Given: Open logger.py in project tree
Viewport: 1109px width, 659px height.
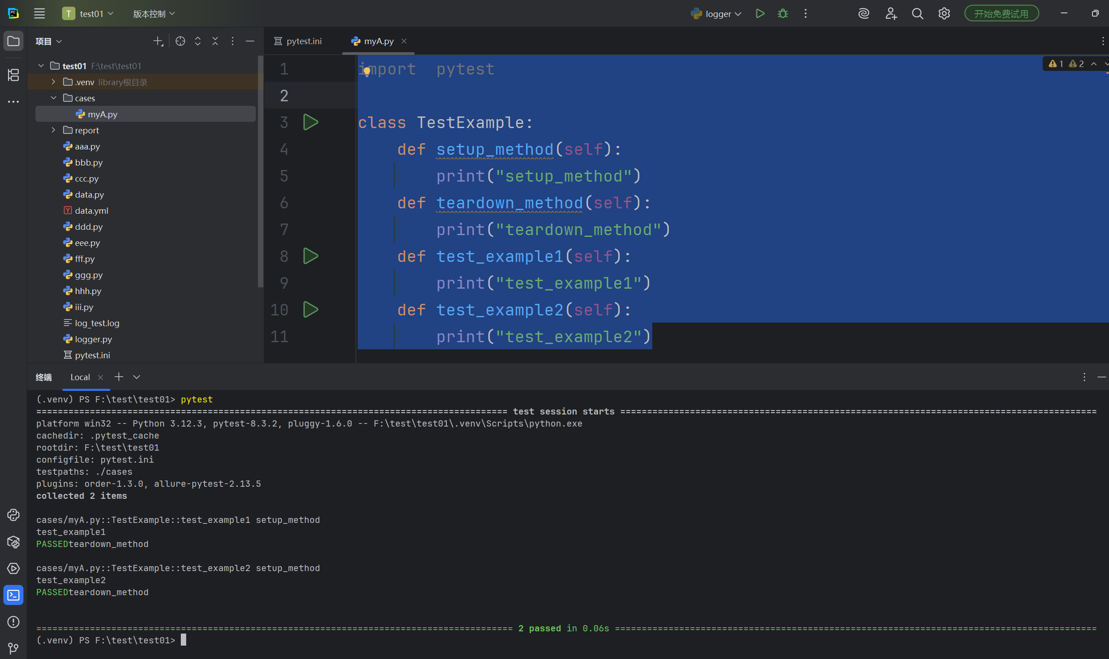Looking at the screenshot, I should coord(93,339).
